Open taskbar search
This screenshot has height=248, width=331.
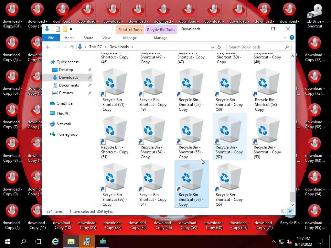pyautogui.click(x=23, y=242)
